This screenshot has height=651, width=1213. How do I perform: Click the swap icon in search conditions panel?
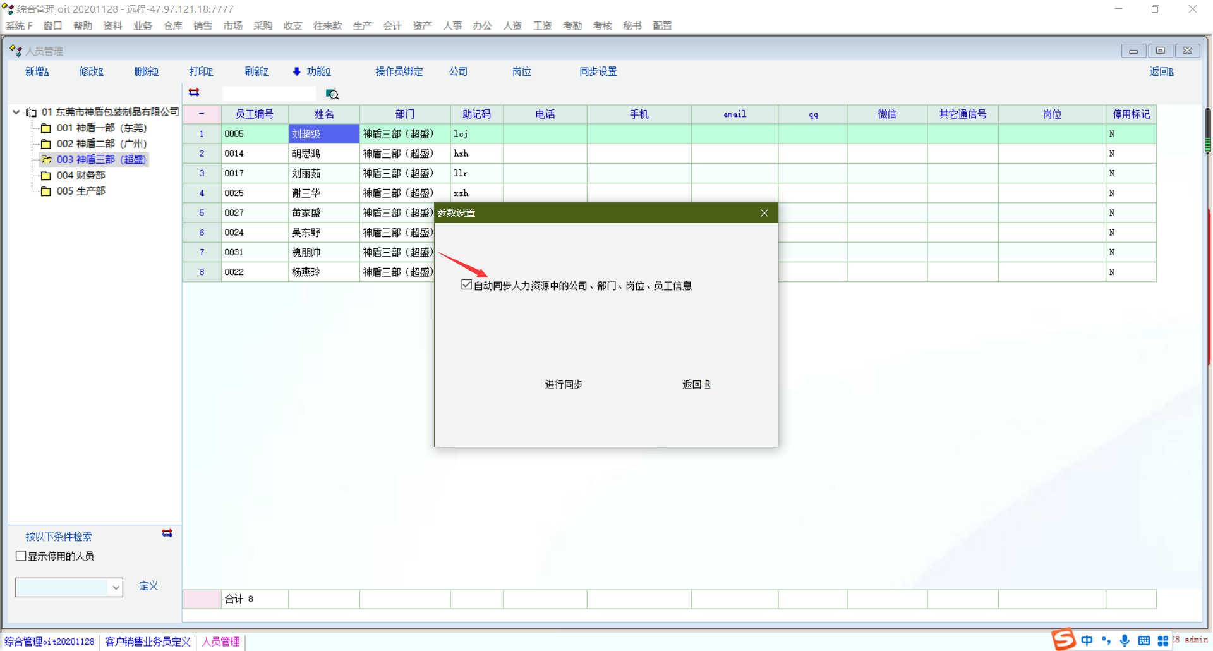(x=167, y=533)
